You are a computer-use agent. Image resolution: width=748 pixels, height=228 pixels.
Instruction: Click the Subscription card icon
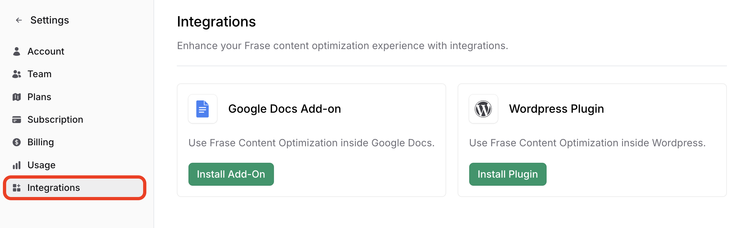click(x=17, y=120)
